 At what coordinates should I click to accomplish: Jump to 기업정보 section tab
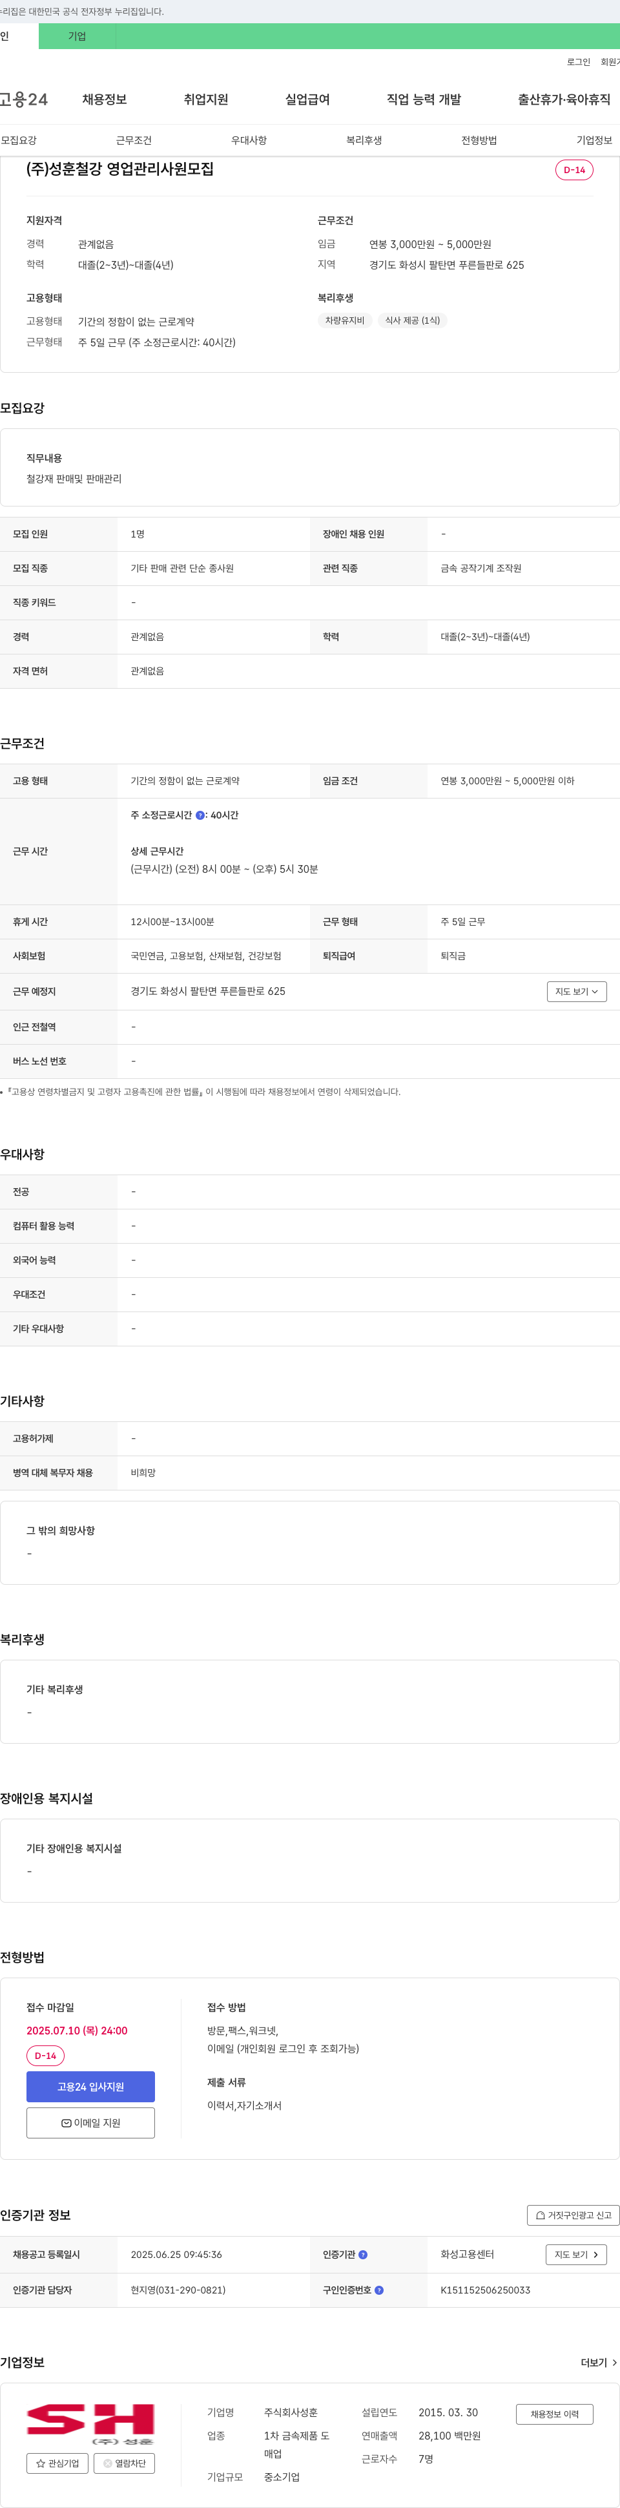pyautogui.click(x=594, y=140)
